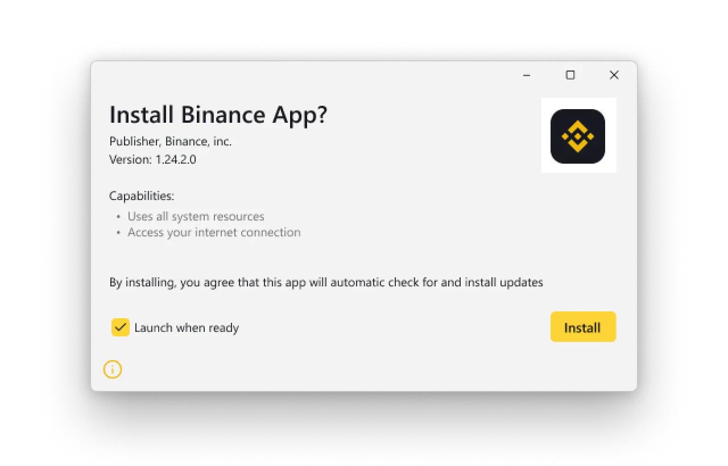Click the bullet before 'Uses all system resources'
Image resolution: width=728 pixels, height=466 pixels.
click(118, 217)
